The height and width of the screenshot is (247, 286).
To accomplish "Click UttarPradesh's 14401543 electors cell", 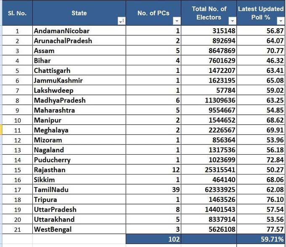I will (209, 209).
